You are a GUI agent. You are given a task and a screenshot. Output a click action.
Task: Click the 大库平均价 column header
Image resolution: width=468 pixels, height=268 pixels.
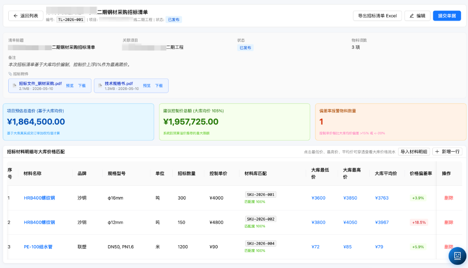point(386,173)
